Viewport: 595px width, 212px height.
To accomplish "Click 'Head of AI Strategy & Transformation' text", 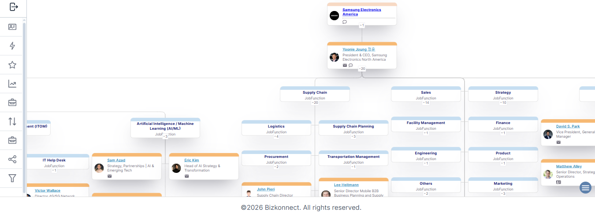I will (202, 168).
